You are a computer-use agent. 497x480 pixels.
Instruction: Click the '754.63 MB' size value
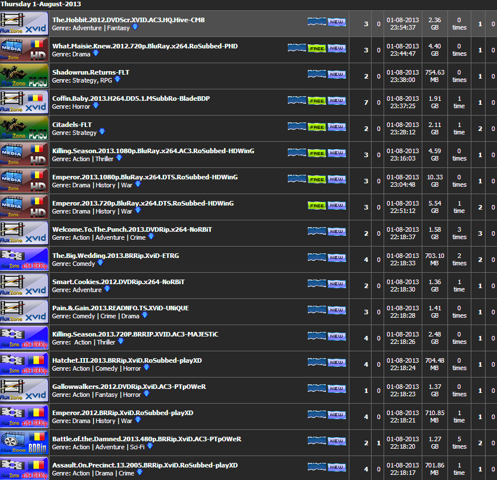pos(434,76)
